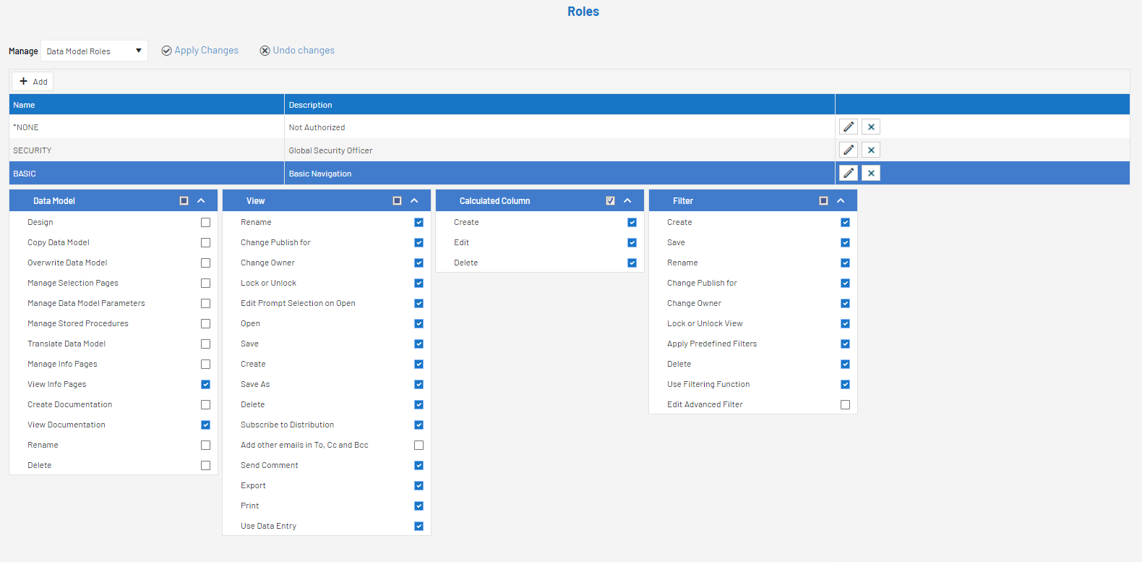1142x562 pixels.
Task: Enable the Design permission checkbox
Action: (x=206, y=223)
